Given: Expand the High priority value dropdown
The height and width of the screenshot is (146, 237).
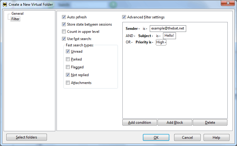Looking at the screenshot, I should 161,42.
